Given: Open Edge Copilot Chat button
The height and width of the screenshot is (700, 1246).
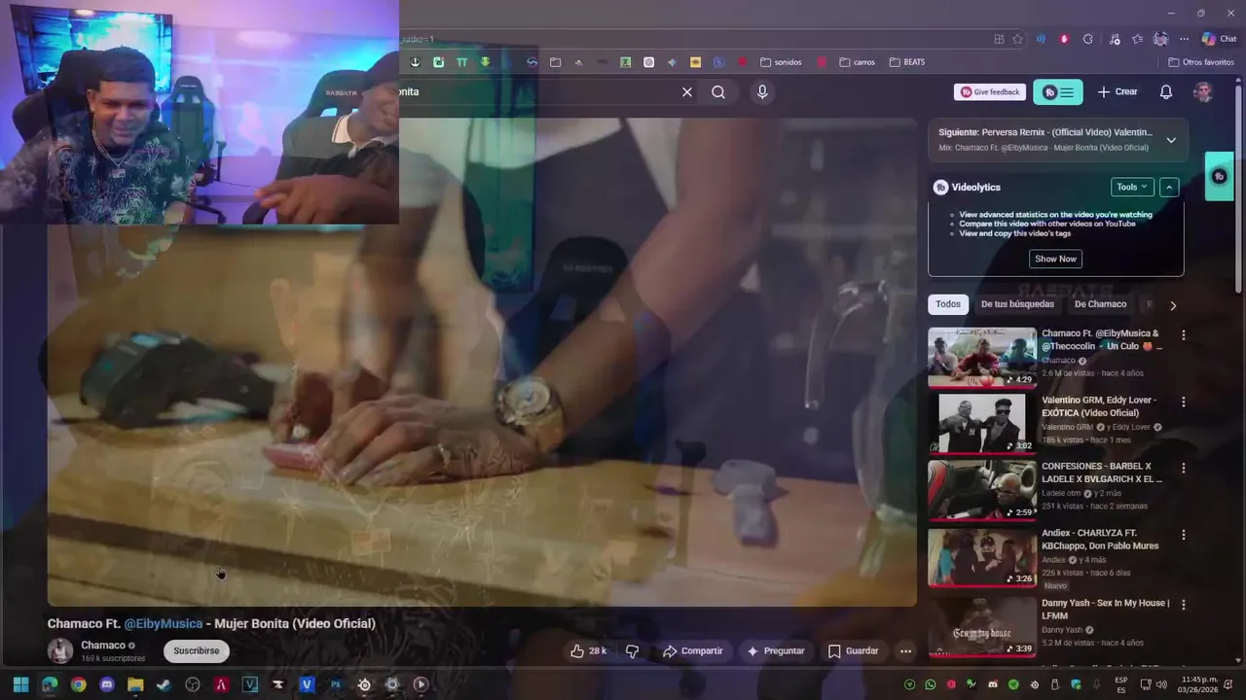Looking at the screenshot, I should click(x=1219, y=39).
